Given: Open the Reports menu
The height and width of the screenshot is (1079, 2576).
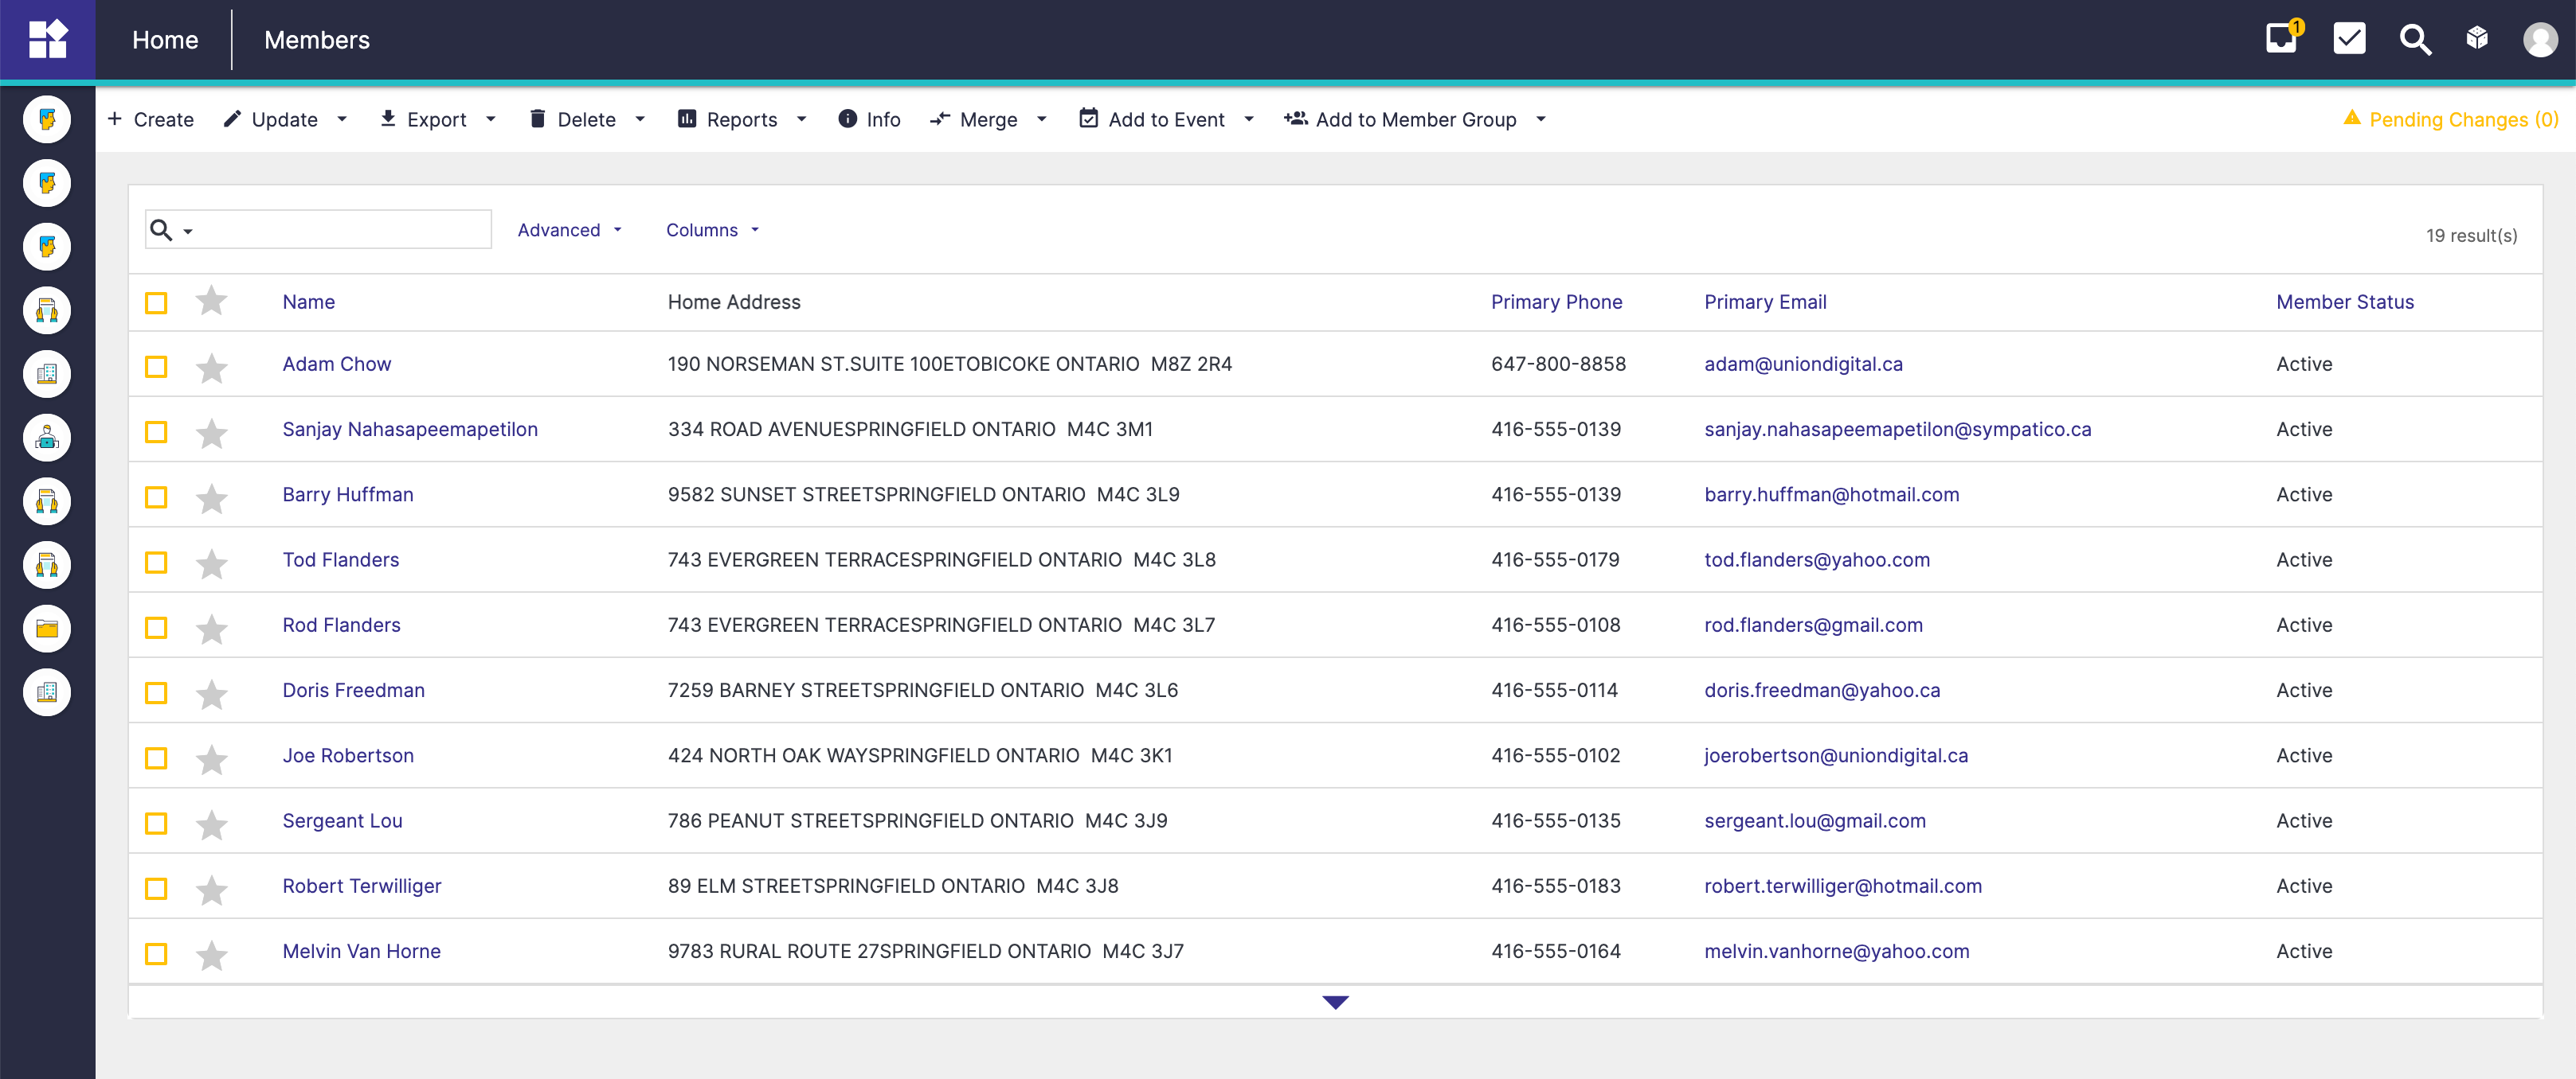Looking at the screenshot, I should (742, 120).
